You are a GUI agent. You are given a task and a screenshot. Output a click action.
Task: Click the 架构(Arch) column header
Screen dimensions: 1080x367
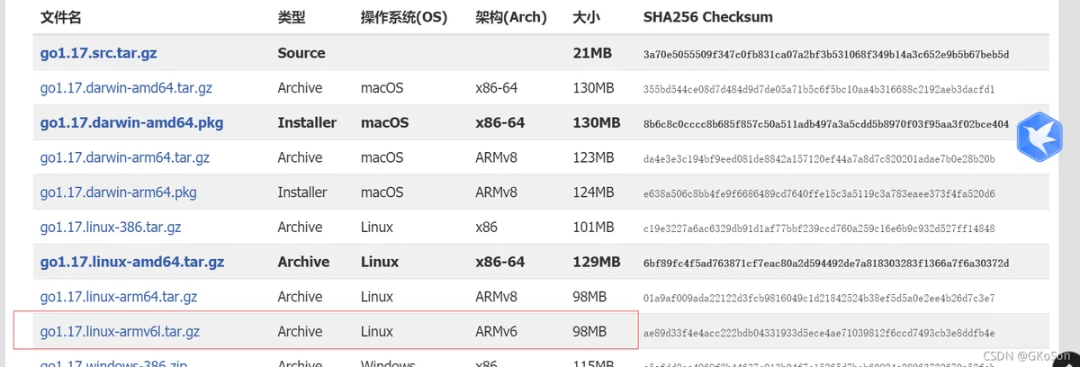point(511,17)
